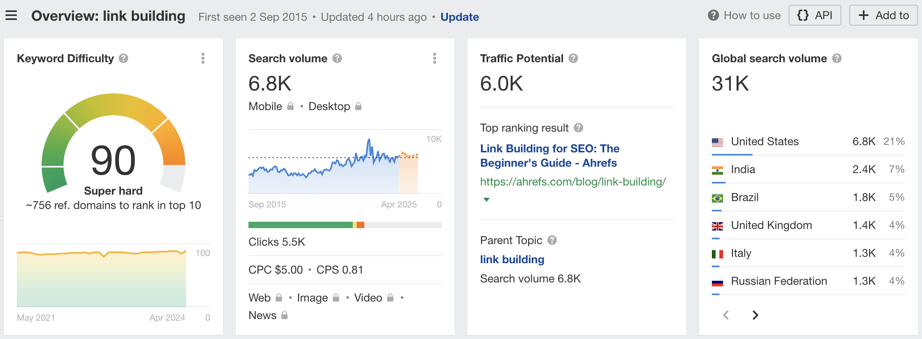Click the green segment of clicks bar
The image size is (922, 339).
300,225
